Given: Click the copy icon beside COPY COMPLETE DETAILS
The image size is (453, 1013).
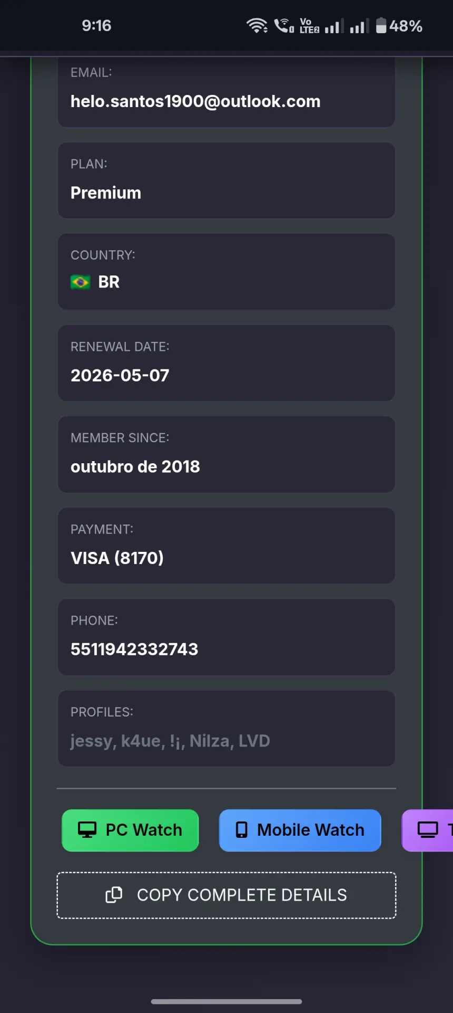Looking at the screenshot, I should pyautogui.click(x=114, y=895).
